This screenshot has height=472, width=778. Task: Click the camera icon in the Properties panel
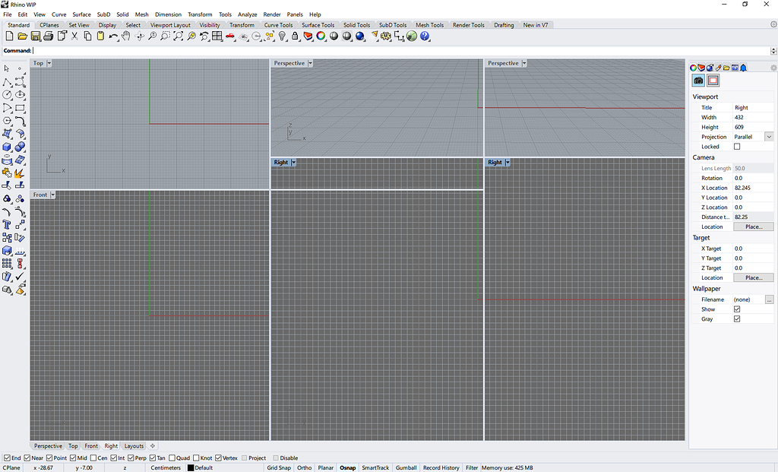tap(697, 79)
